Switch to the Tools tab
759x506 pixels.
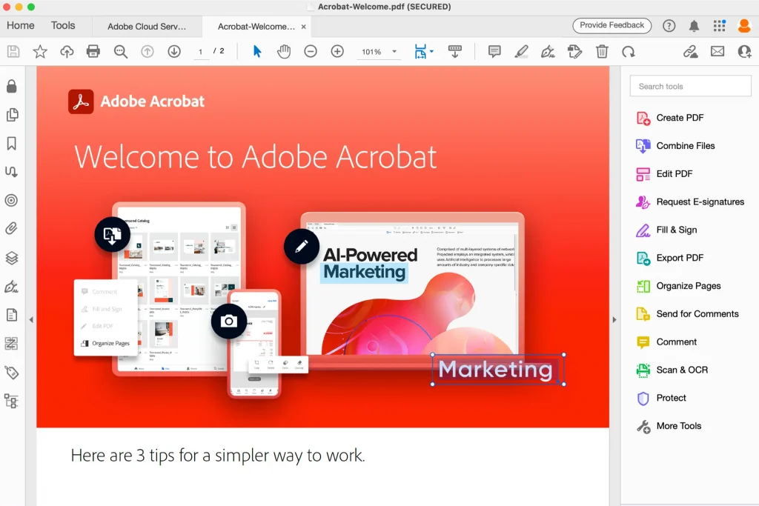(63, 25)
